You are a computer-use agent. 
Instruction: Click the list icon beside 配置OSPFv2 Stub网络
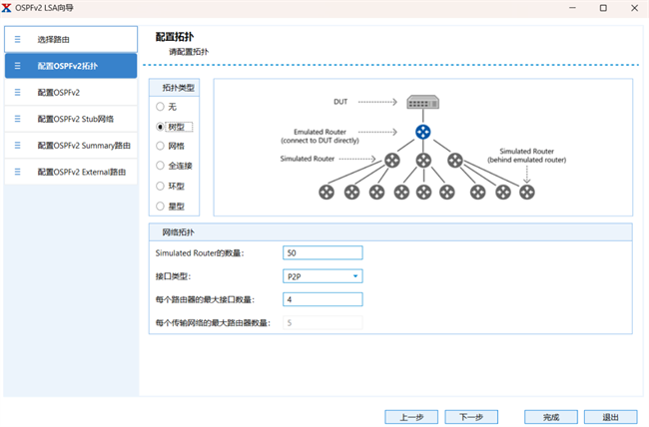coord(17,119)
